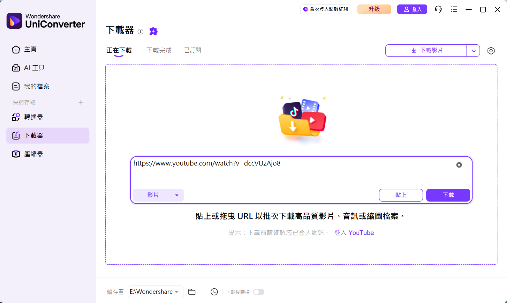Add a quick access item with plus icon
Screen dimensions: 507x303
(x=81, y=102)
